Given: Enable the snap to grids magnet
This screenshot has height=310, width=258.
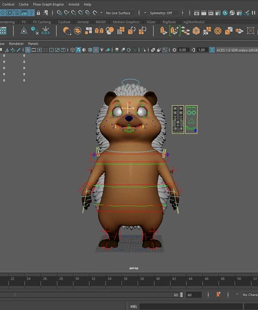Looking at the screenshot, I should point(59,13).
